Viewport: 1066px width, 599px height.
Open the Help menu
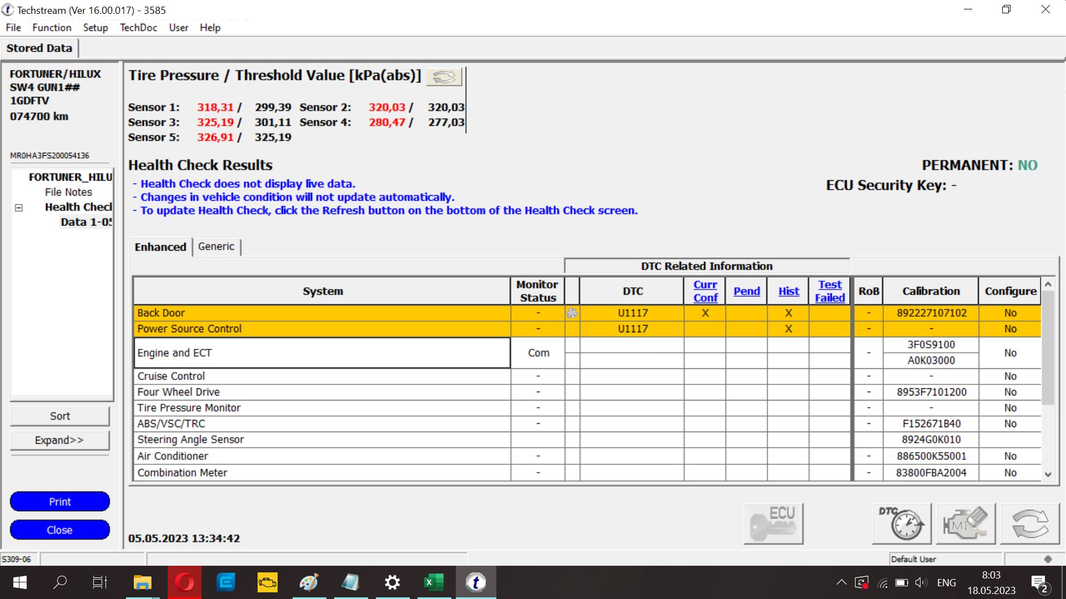(x=210, y=28)
